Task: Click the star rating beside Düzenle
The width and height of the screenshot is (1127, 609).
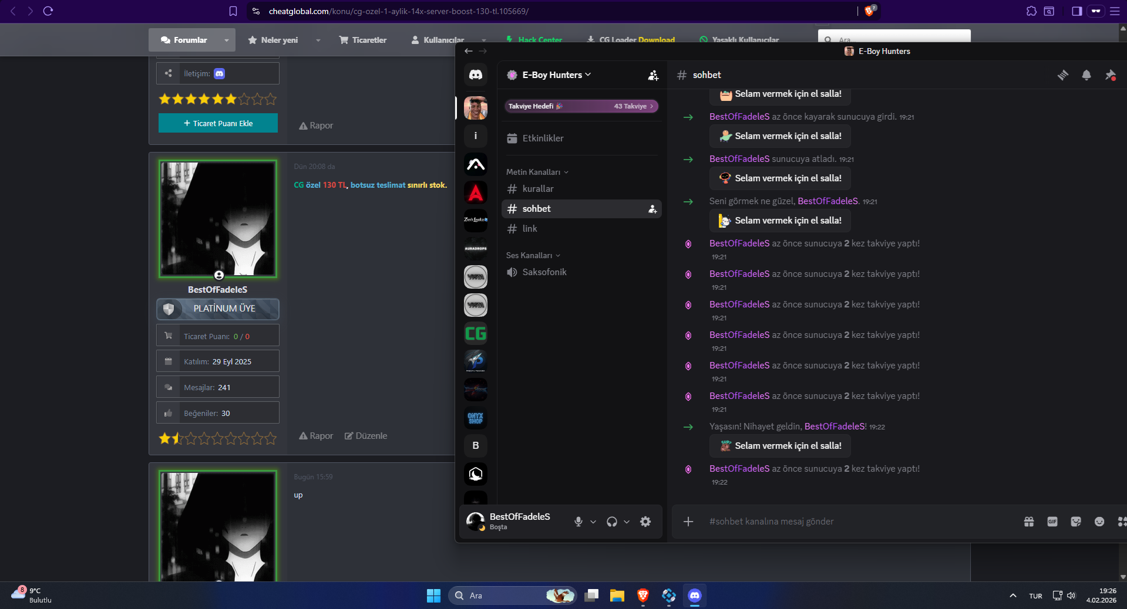Action: [217, 438]
